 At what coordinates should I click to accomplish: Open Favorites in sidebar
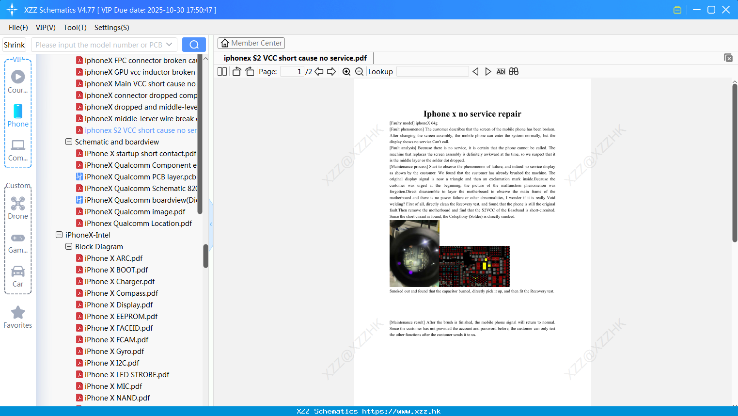(18, 317)
